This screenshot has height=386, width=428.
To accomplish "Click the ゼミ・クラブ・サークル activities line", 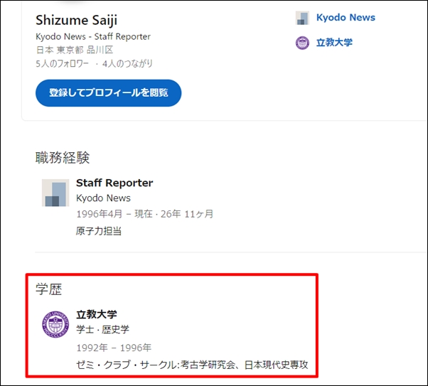I will coord(192,365).
